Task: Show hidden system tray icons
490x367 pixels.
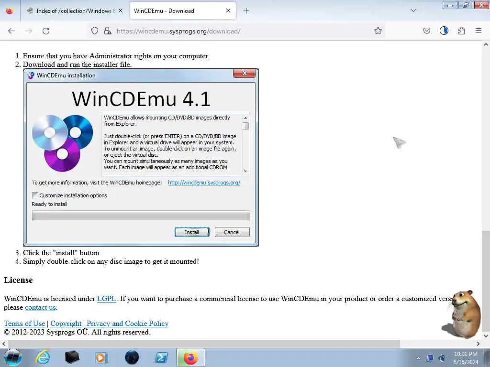Action: point(418,358)
